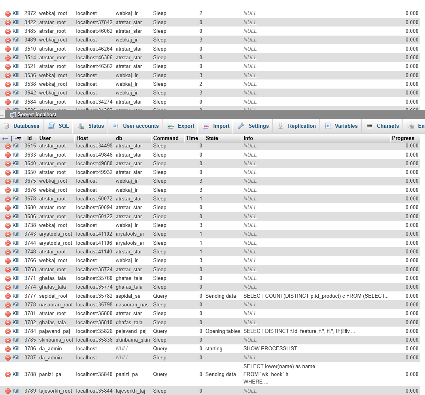Click the Server: localhost breadcrumb link
Viewport: 425px width, 395px height.
point(37,115)
